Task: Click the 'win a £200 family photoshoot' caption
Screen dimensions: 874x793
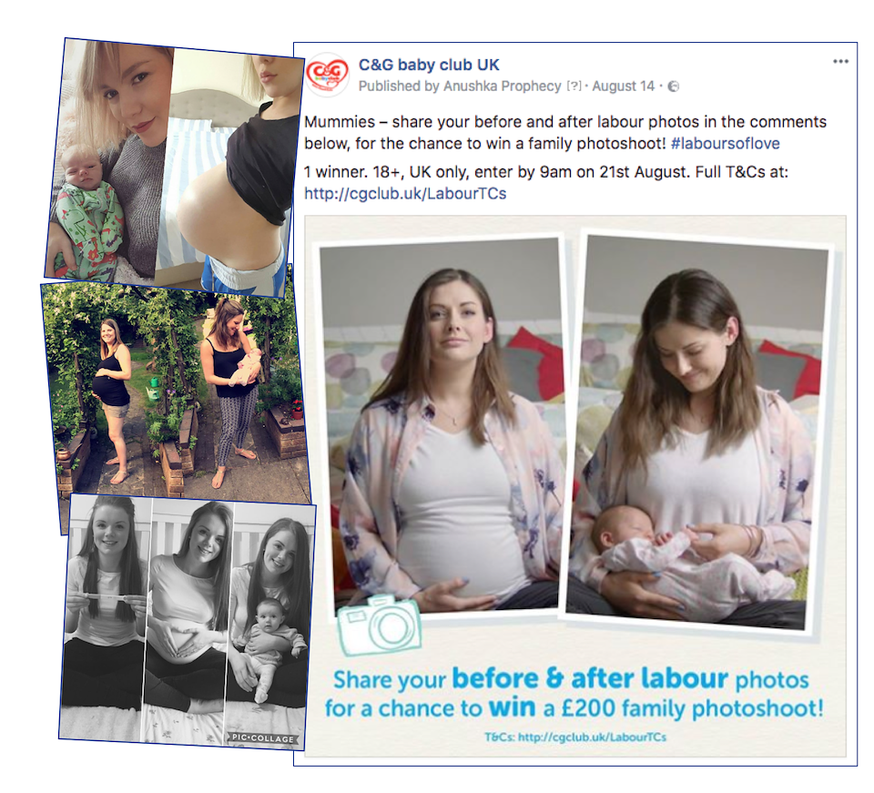Action: pyautogui.click(x=655, y=708)
